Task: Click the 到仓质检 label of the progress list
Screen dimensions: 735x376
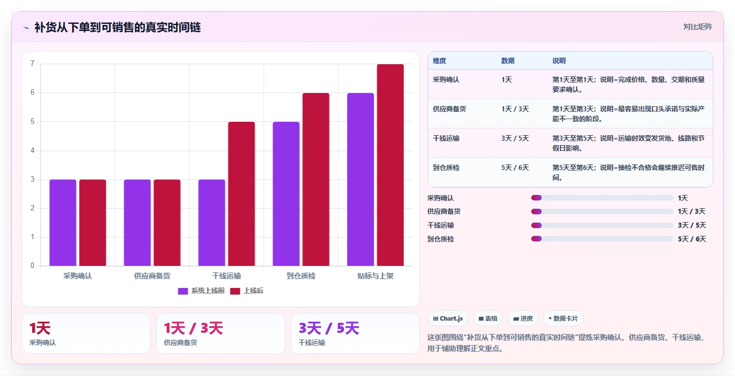Action: tap(441, 239)
